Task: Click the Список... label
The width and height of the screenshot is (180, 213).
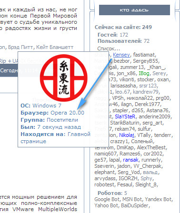Action: pyautogui.click(x=109, y=48)
